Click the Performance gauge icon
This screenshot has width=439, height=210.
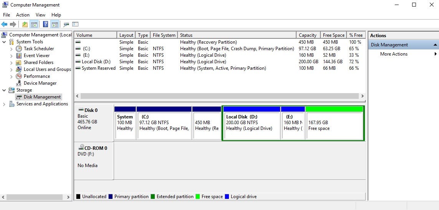19,76
